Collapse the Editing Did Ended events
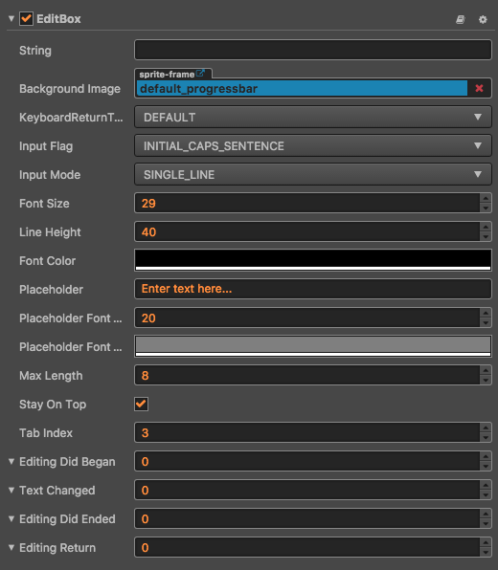 11,518
